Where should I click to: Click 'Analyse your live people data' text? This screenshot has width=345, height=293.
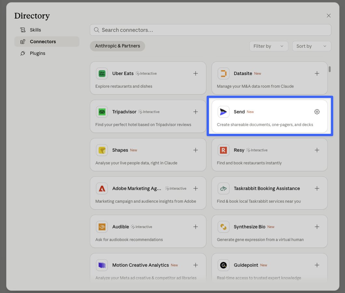(136, 163)
